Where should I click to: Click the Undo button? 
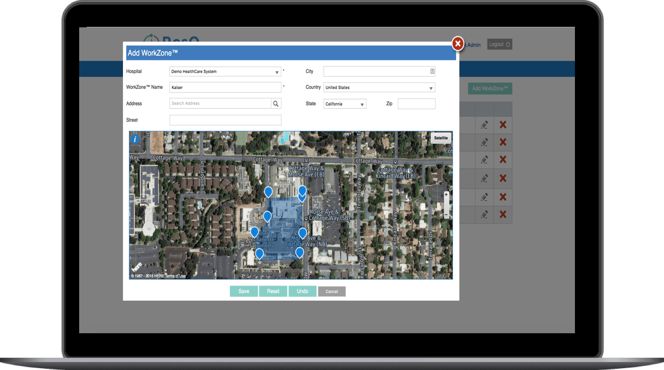[x=303, y=291]
